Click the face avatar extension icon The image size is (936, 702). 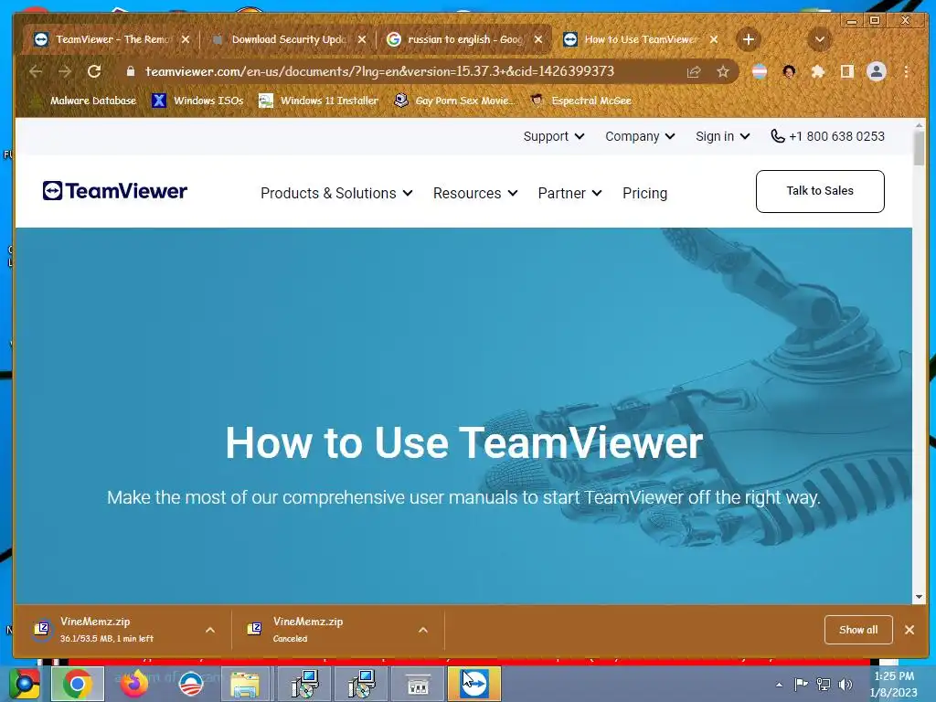pyautogui.click(x=789, y=71)
